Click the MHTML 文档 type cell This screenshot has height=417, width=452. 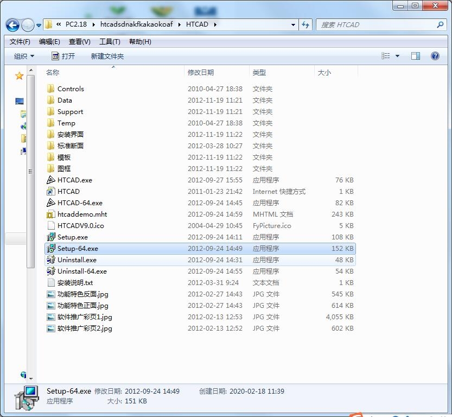[273, 214]
